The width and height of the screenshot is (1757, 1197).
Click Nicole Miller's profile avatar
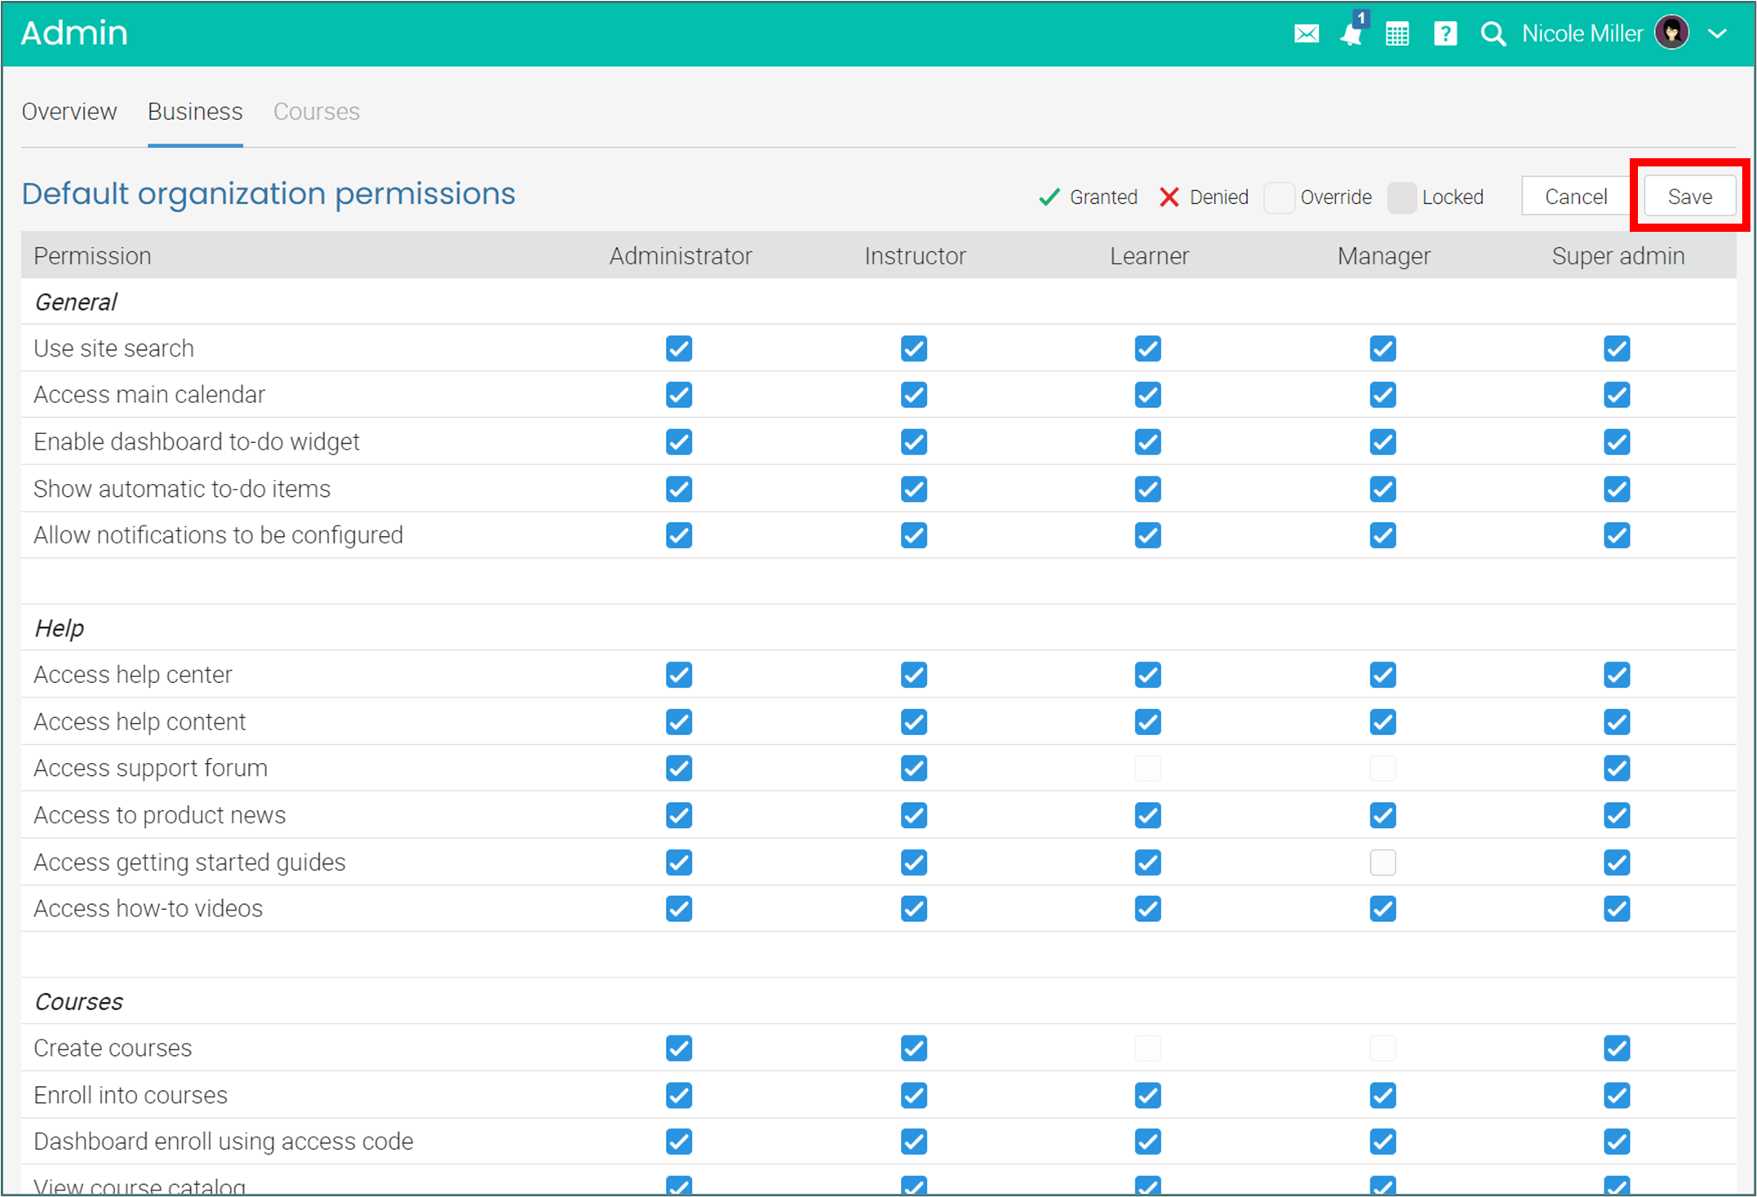[1671, 33]
